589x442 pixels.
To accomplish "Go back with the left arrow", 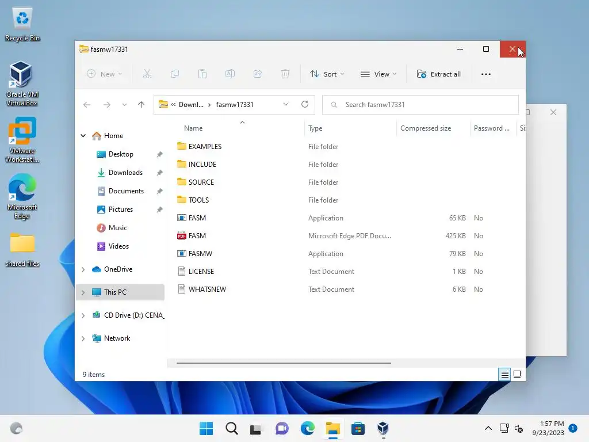I will (87, 105).
